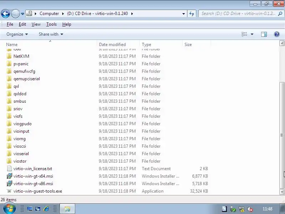The height and width of the screenshot is (214, 285).
Task: Select the qxldod folder icon
Action: click(x=9, y=93)
